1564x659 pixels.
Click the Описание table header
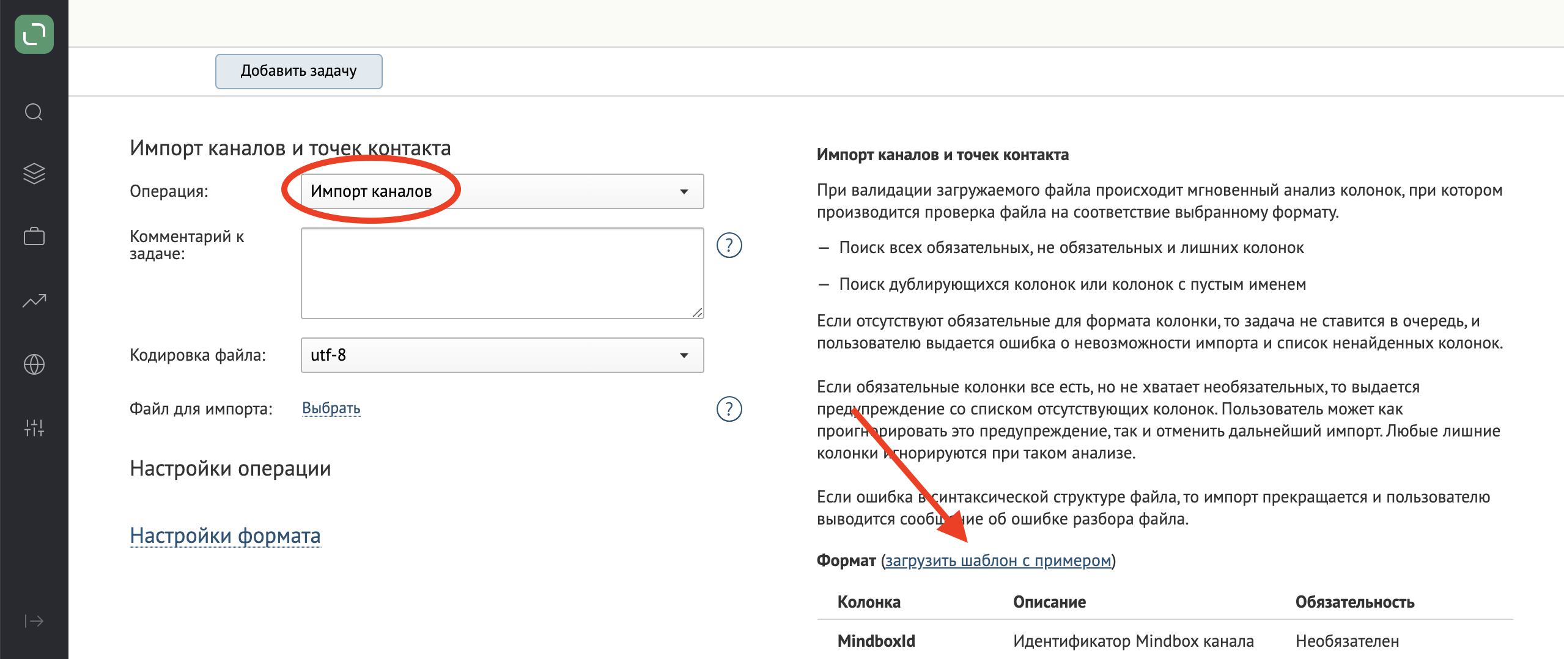pyautogui.click(x=1049, y=602)
